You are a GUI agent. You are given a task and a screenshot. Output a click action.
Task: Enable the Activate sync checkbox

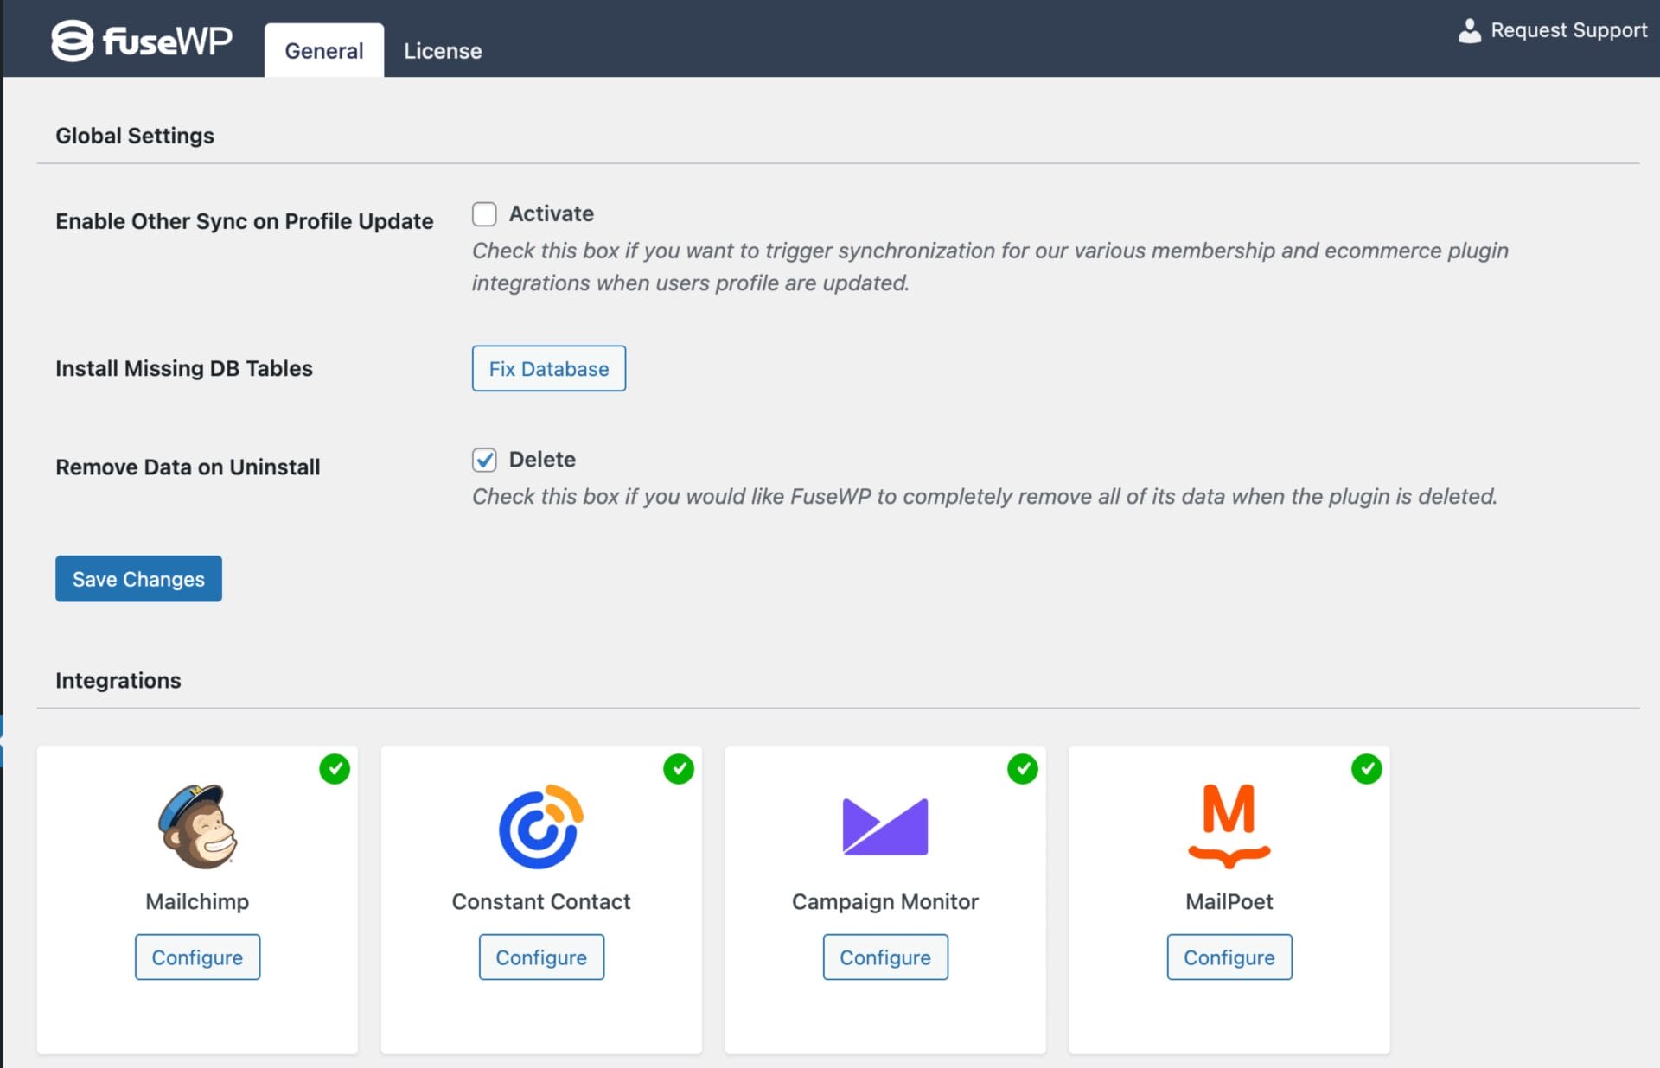(x=484, y=213)
